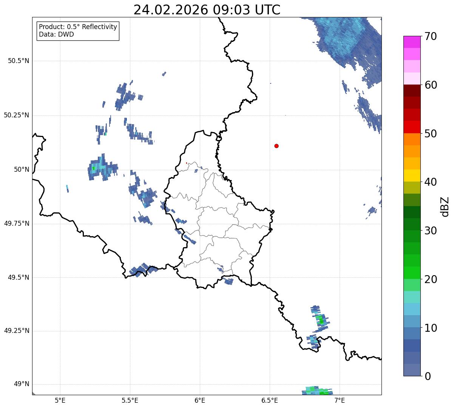Screen dimensions: 454x408
Task: Click the 49.25°N latitude label
Action: coord(16,331)
